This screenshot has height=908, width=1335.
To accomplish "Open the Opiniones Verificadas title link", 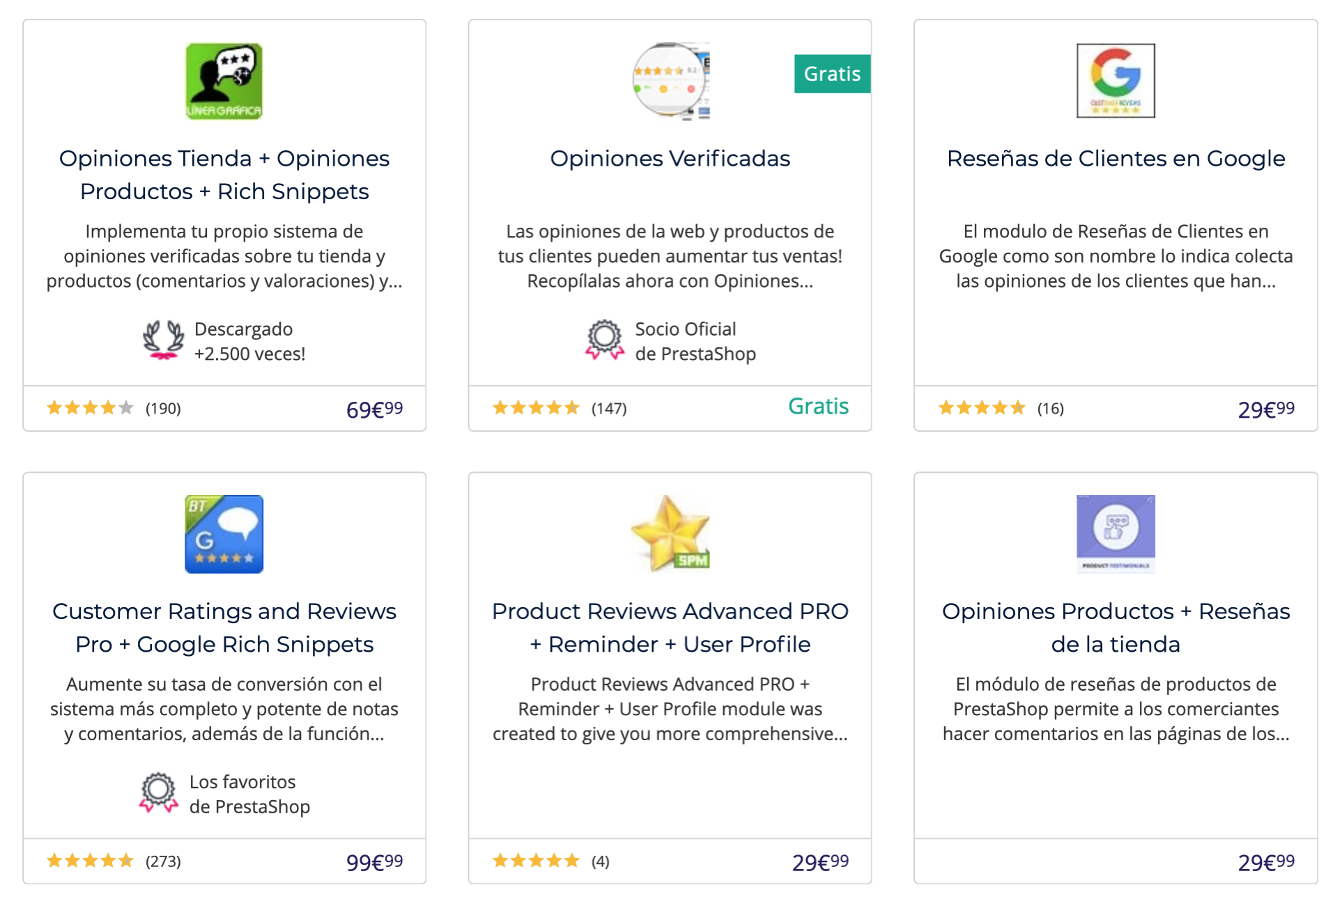I will tap(670, 159).
